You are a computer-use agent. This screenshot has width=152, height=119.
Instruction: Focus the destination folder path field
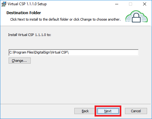(73, 53)
